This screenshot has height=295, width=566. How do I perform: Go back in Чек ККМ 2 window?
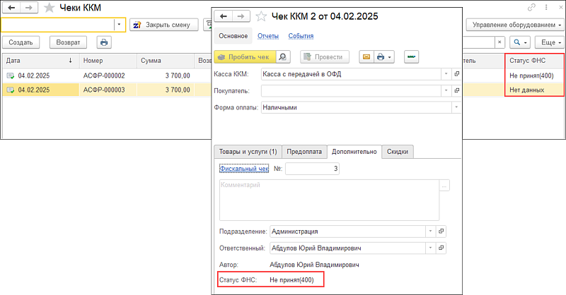pyautogui.click(x=223, y=16)
